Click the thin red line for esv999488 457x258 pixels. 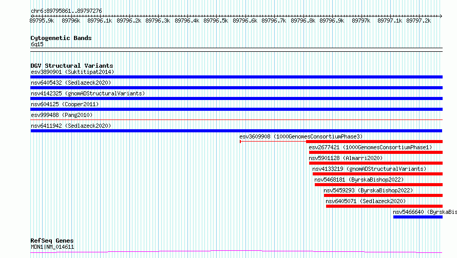(x=236, y=120)
